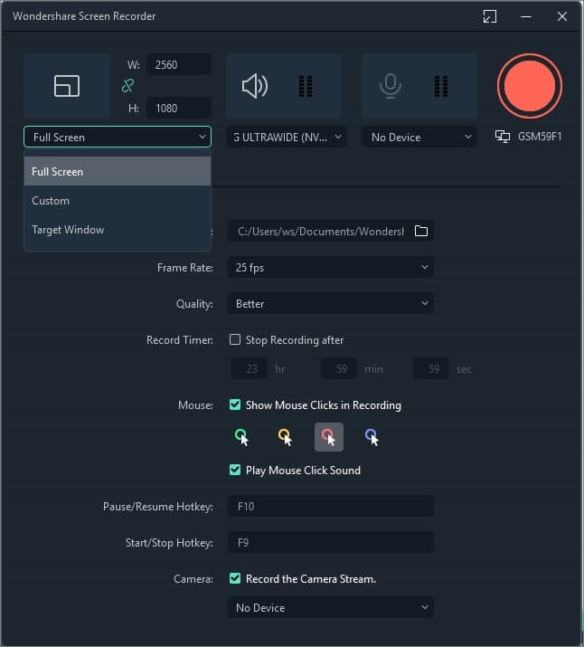Open the ULTRAWIDE audio device dropdown
This screenshot has width=584, height=647.
point(287,137)
